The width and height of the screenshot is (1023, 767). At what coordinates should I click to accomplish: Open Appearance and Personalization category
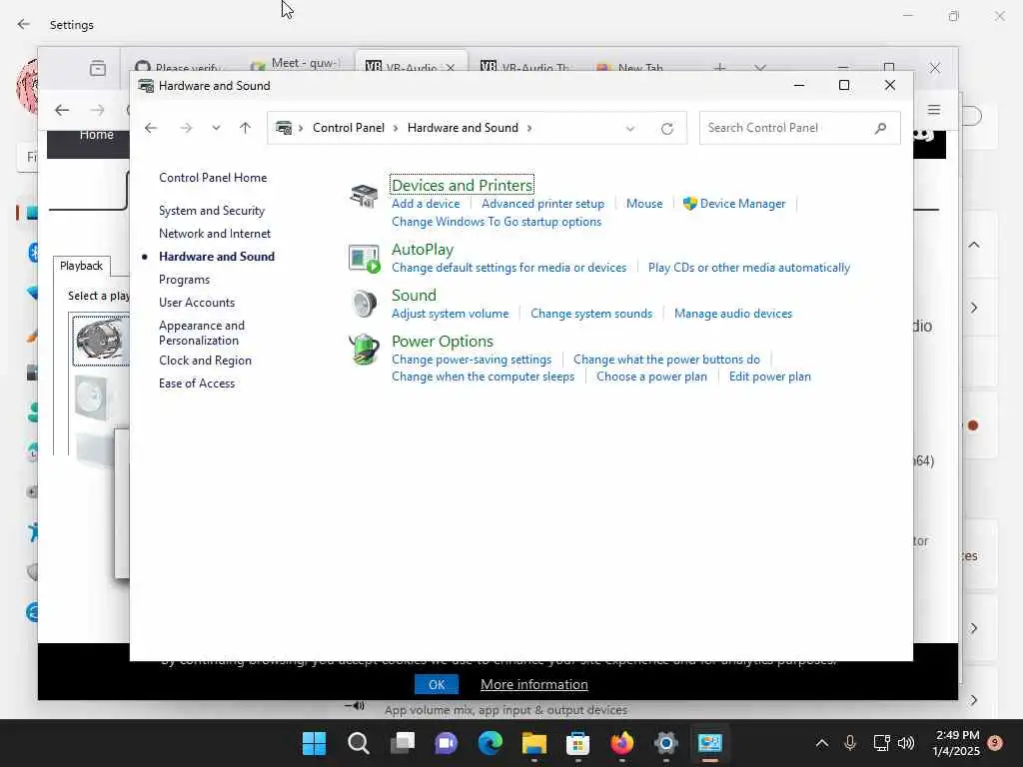pyautogui.click(x=202, y=333)
